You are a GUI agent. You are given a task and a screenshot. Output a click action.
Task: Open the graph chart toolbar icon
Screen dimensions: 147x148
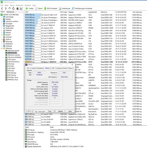click(x=21, y=8)
